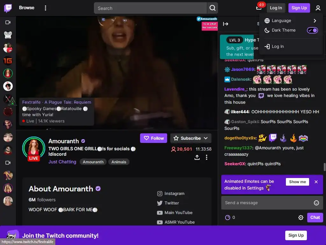Image resolution: width=326 pixels, height=245 pixels.
Task: Click Sign Up in the bottom banner
Action: tap(296, 235)
